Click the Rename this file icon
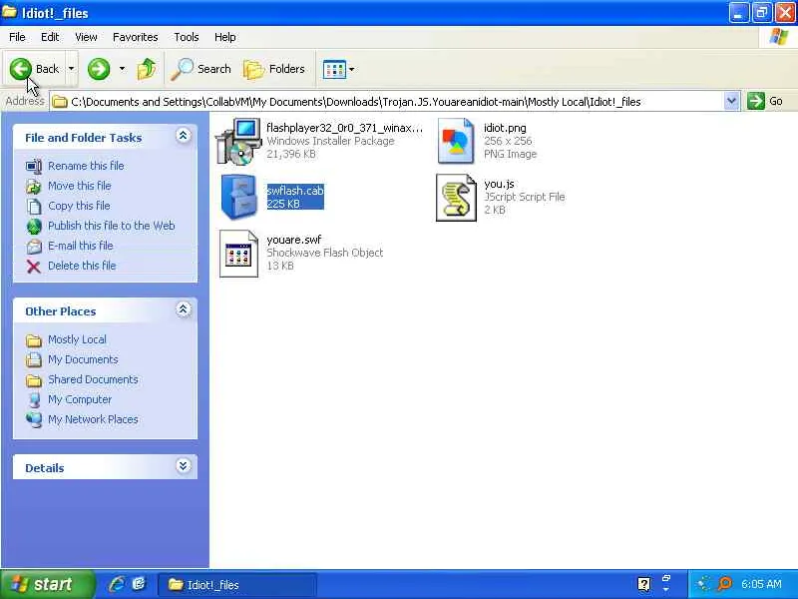798x599 pixels. (34, 166)
